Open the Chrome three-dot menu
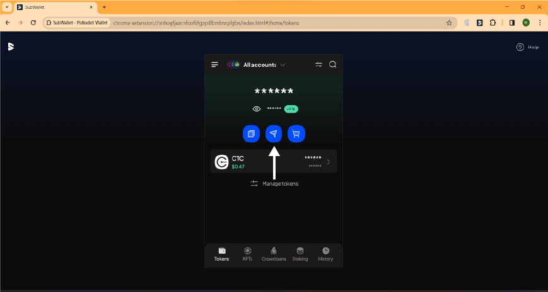The height and width of the screenshot is (292, 548). click(540, 23)
